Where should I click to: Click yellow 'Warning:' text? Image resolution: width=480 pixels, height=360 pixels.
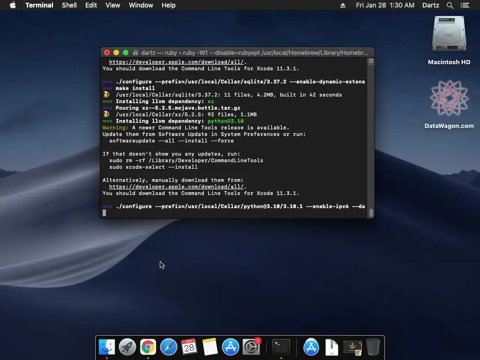point(115,127)
